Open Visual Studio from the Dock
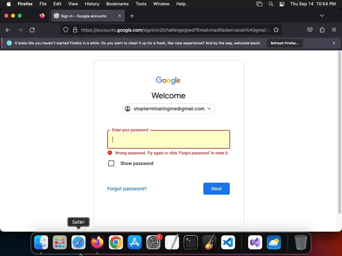342x256 pixels. 255,242
